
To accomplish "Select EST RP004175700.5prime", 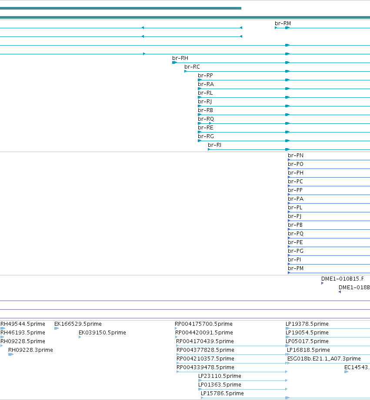I will [x=203, y=324].
